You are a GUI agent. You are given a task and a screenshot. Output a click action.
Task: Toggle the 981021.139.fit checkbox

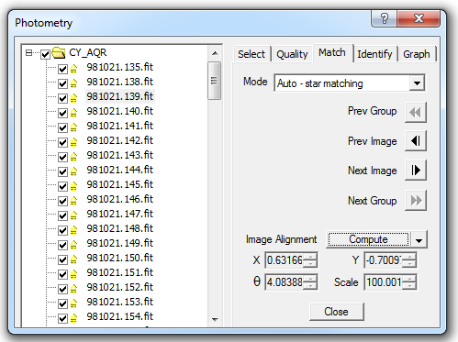62,98
